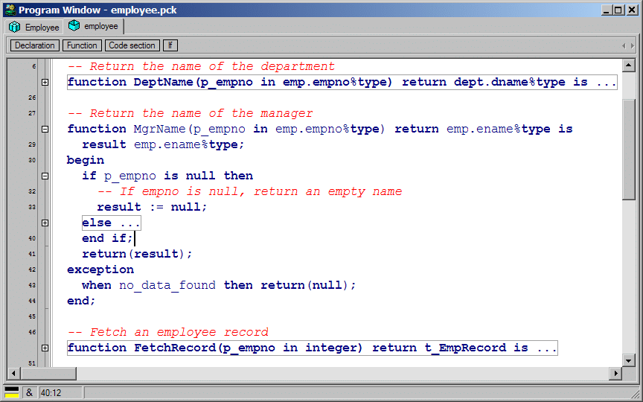Click the horizontal scrollbar left arrow

(x=13, y=373)
